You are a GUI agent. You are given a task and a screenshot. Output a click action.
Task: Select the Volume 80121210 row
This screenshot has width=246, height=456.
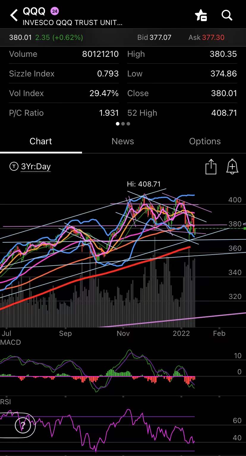[x=64, y=54]
